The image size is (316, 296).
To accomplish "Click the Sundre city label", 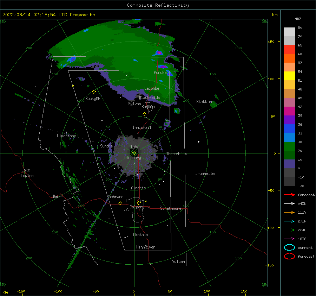I will [106, 146].
